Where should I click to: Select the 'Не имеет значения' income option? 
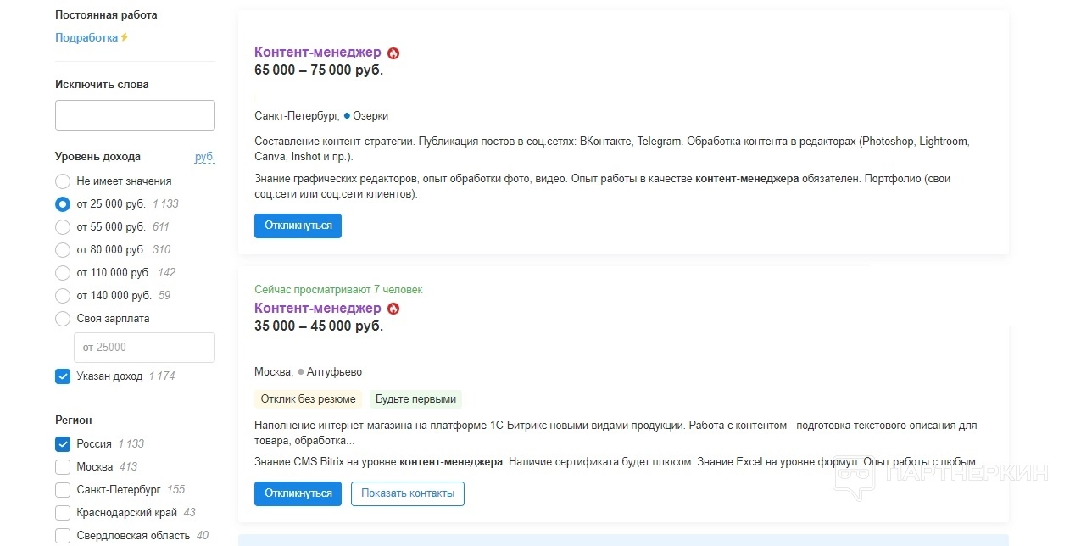point(63,181)
